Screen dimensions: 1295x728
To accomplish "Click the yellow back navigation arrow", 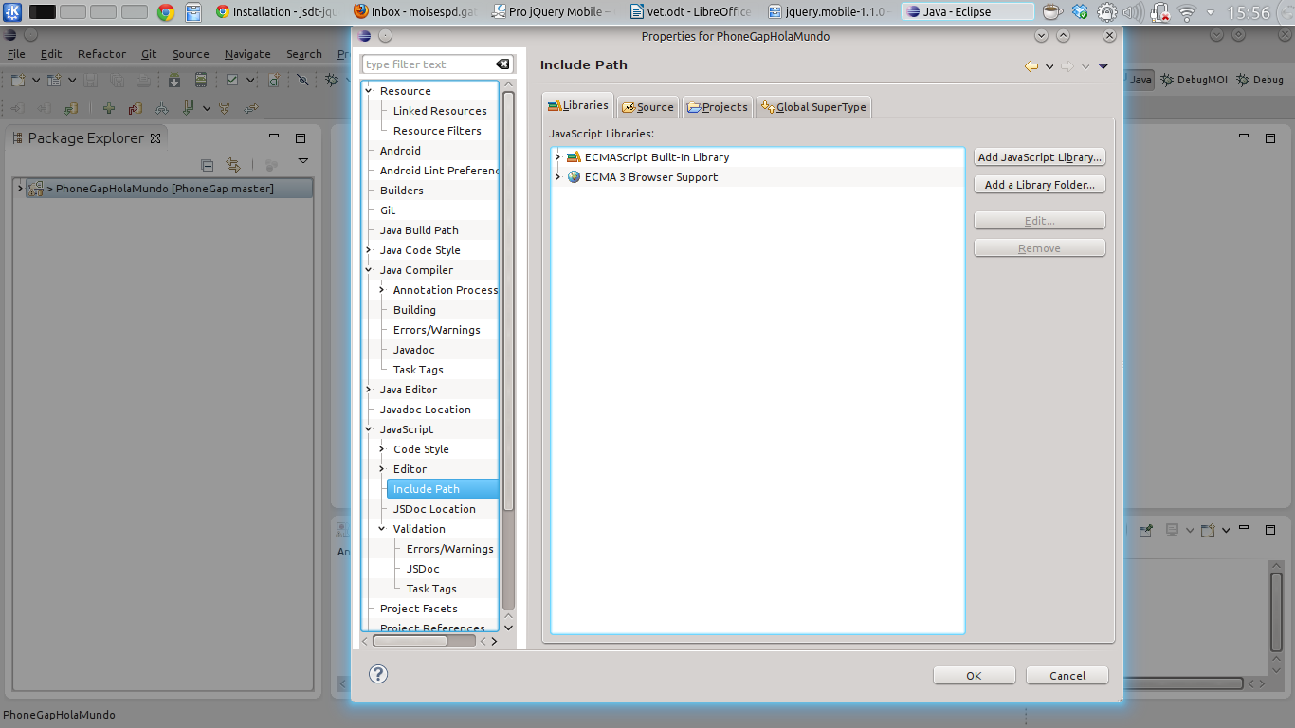I will [x=1031, y=66].
